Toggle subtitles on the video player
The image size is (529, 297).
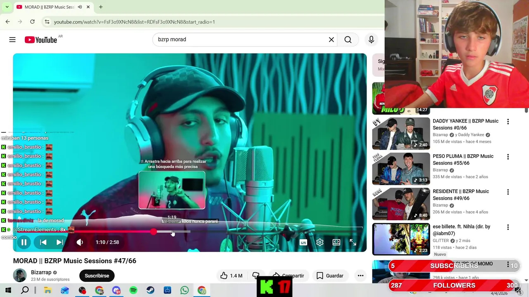pyautogui.click(x=303, y=243)
